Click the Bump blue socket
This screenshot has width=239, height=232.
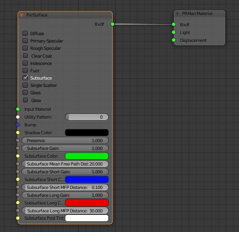coord(18,125)
